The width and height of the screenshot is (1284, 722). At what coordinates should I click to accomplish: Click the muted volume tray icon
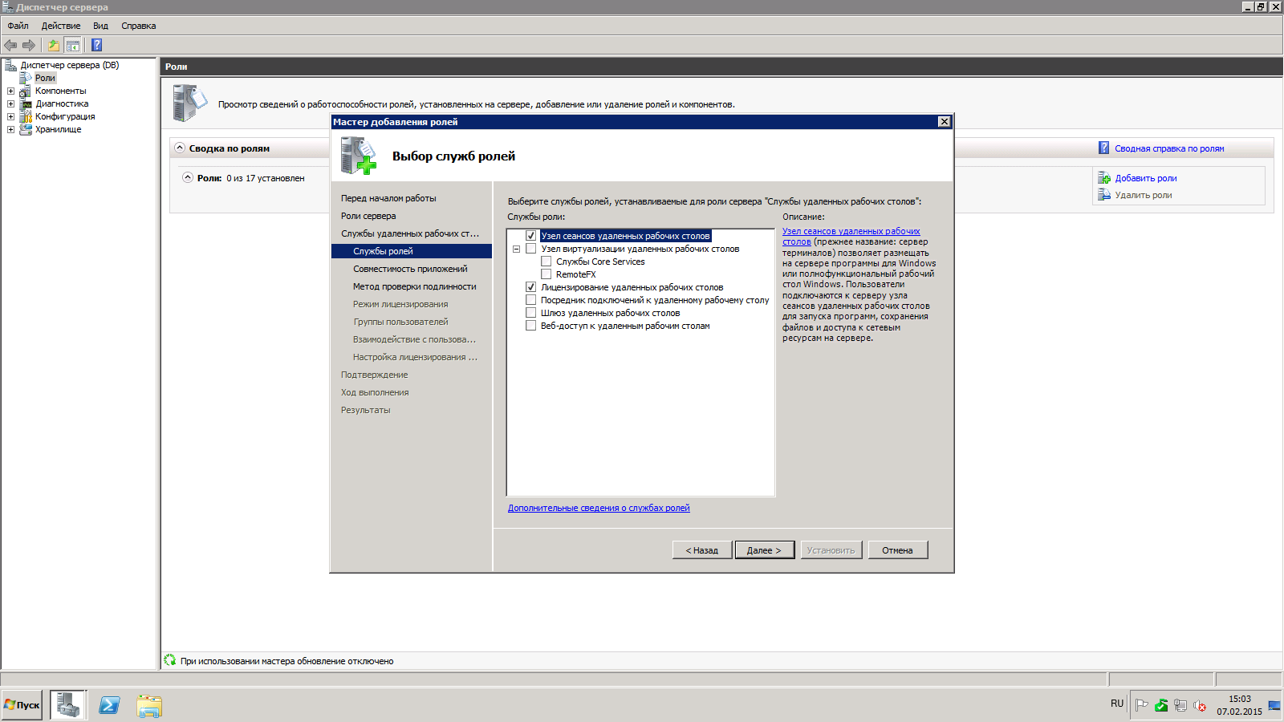pos(1200,705)
